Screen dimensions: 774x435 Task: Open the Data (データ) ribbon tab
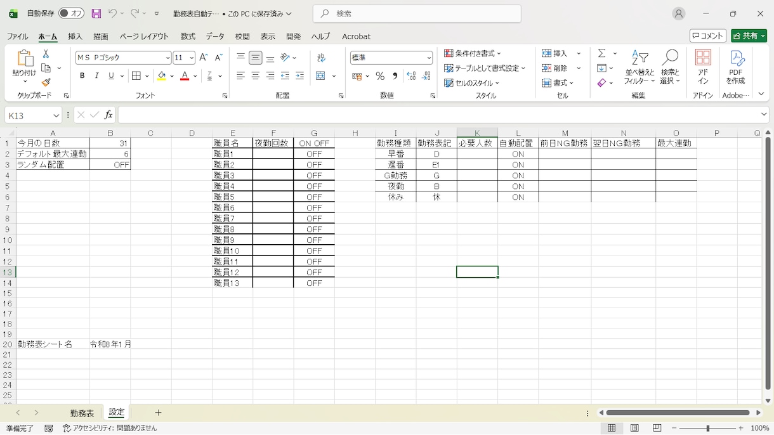pyautogui.click(x=215, y=36)
